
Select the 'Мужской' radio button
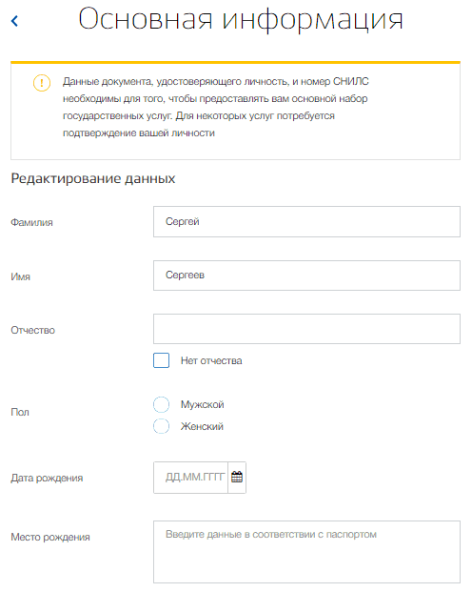point(161,404)
